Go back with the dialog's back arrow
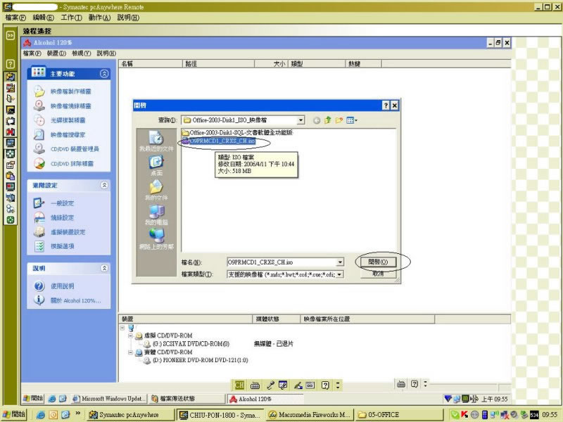Viewport: 563px width, 422px height. click(316, 120)
